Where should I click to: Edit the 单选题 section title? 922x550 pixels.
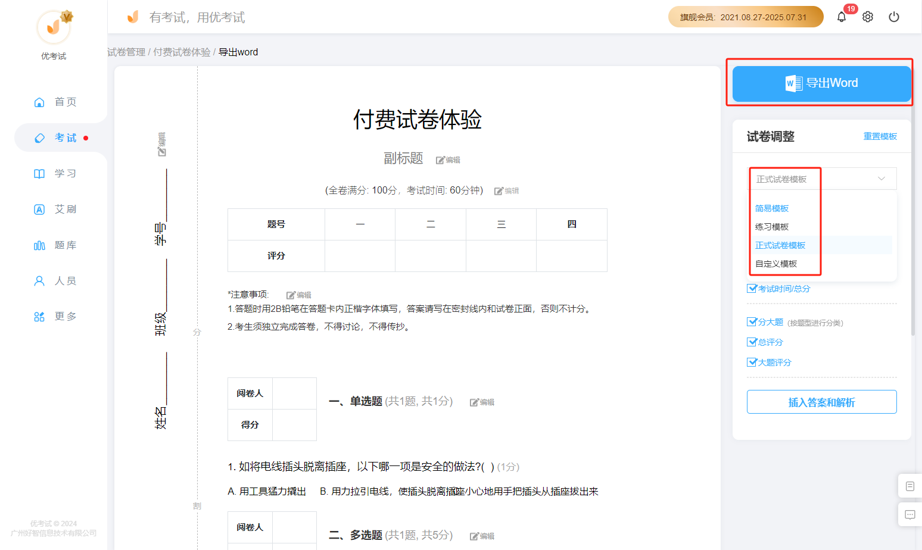482,402
